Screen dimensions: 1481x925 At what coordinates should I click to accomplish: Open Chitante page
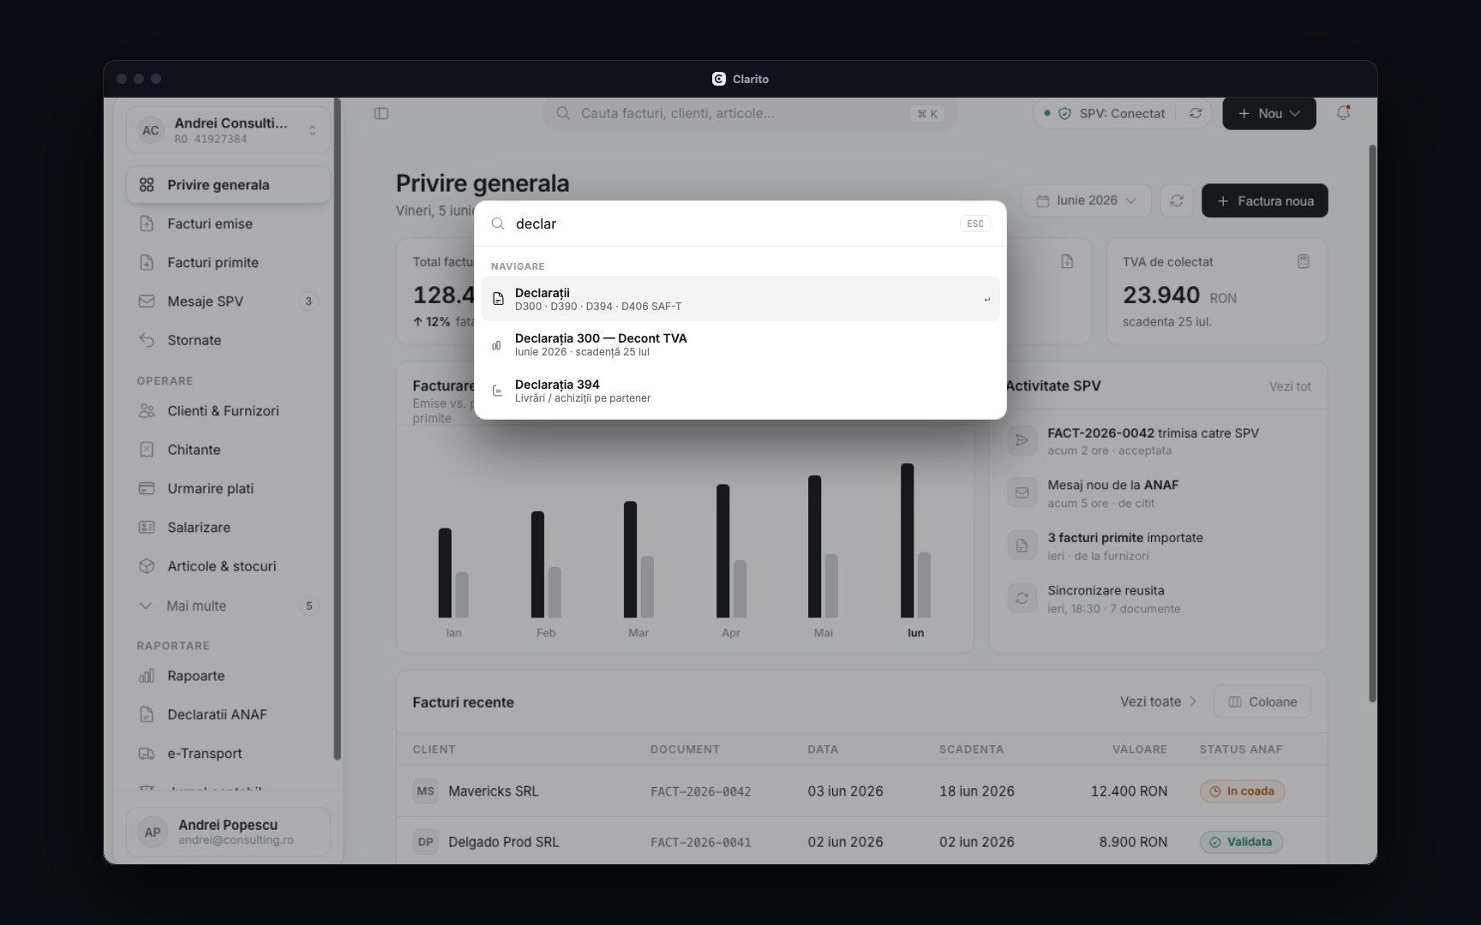click(228, 450)
